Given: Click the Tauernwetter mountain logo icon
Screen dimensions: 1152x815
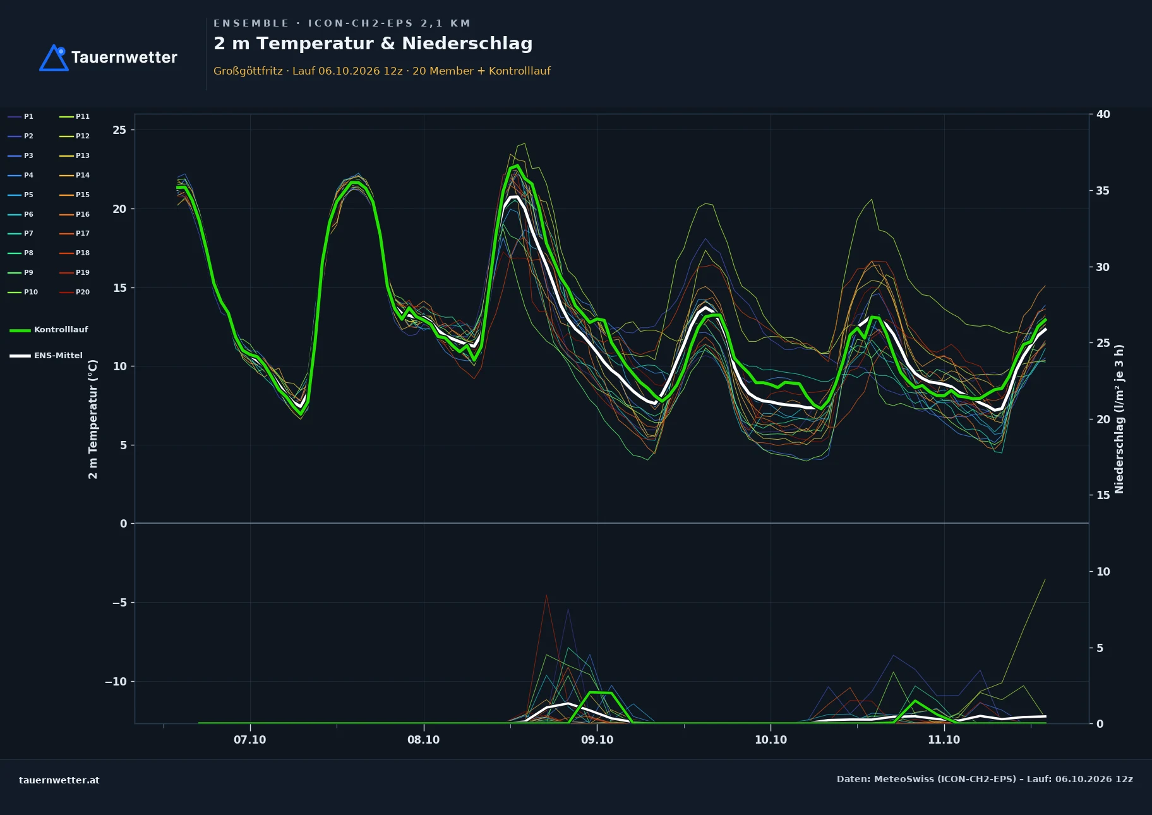Looking at the screenshot, I should (54, 57).
